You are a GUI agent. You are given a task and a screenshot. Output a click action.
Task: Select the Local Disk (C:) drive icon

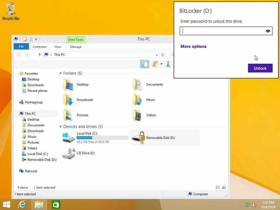click(69, 138)
